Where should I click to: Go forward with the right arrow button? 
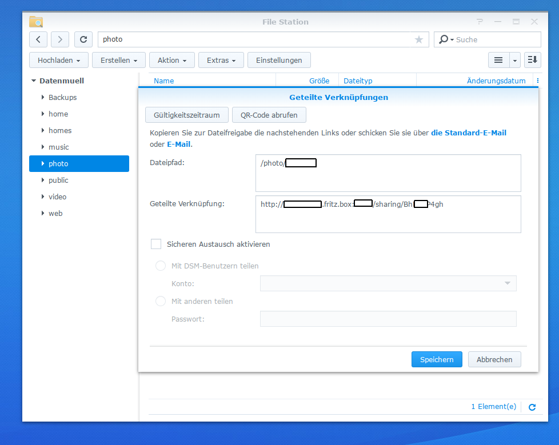coord(60,39)
